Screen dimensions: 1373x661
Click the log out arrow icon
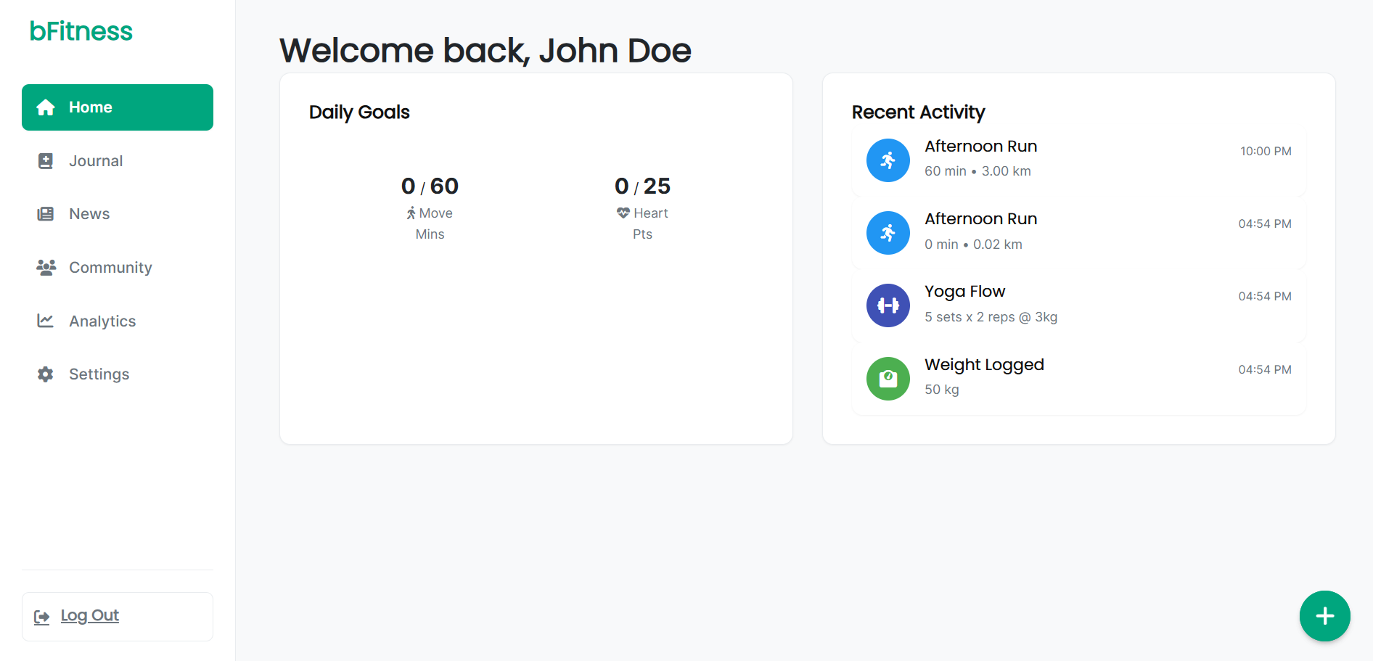43,616
